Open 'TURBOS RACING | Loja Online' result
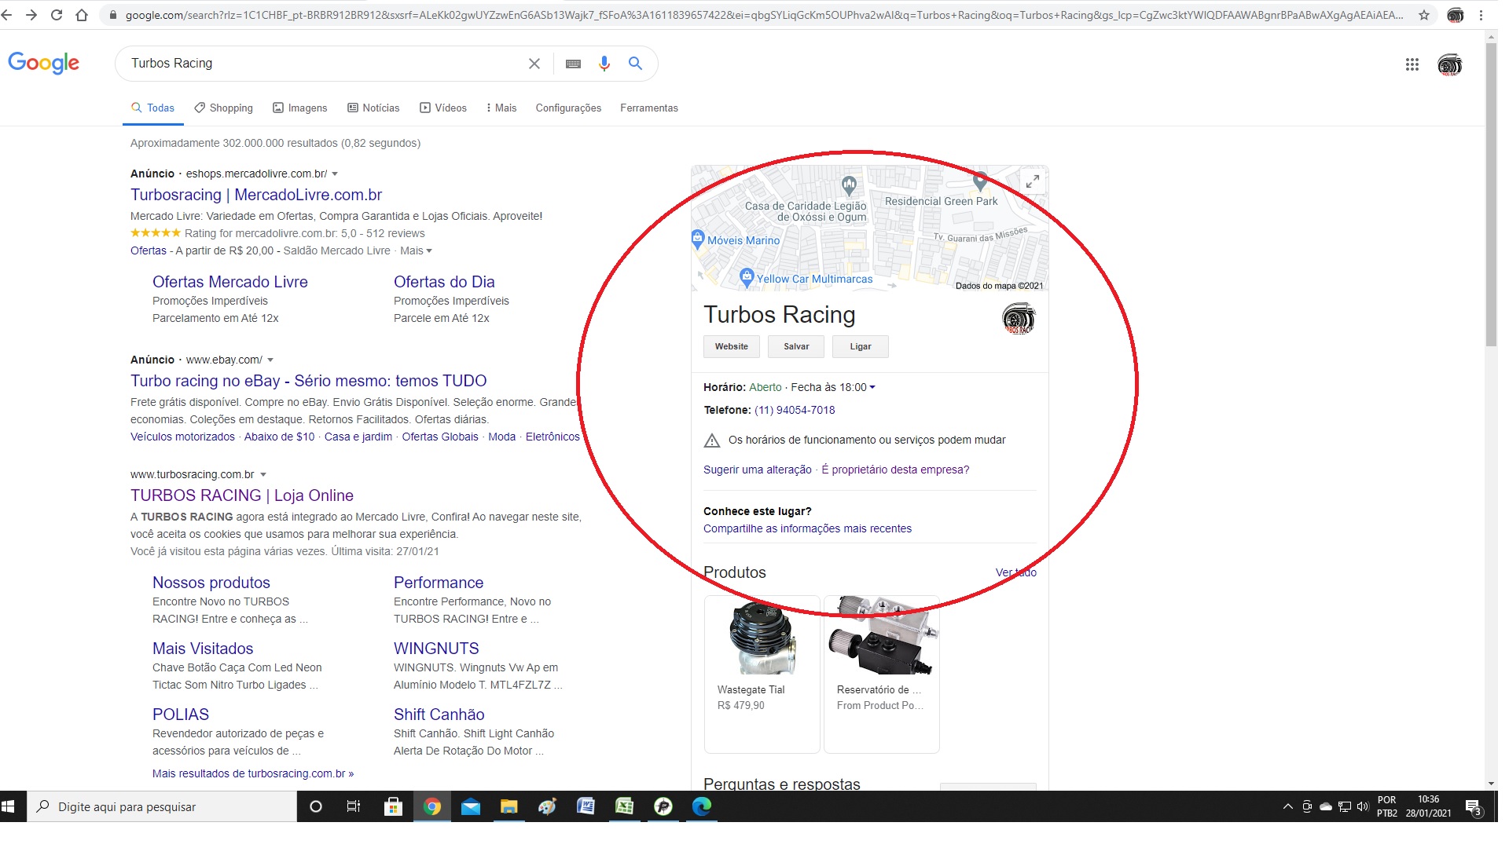This screenshot has width=1509, height=848. point(242,495)
